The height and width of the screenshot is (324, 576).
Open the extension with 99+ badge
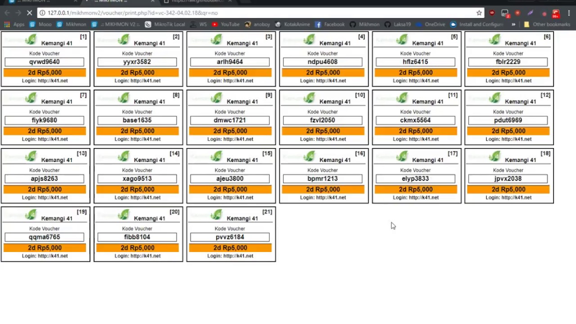(556, 13)
